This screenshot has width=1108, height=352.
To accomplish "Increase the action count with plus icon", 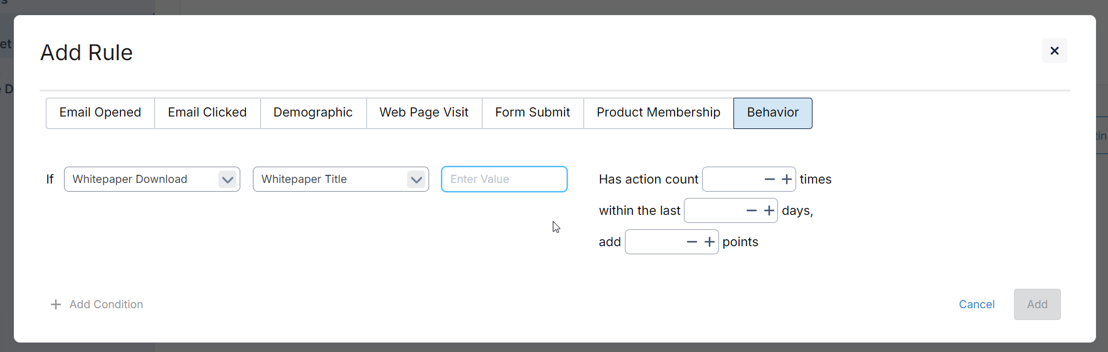I will pyautogui.click(x=787, y=179).
